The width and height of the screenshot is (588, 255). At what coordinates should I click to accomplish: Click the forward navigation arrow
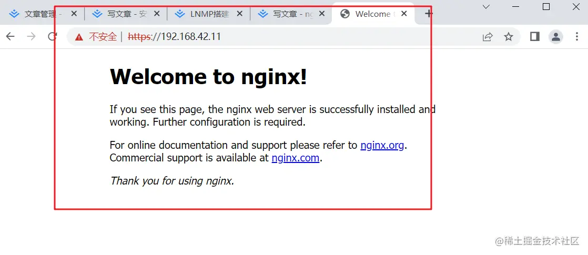[32, 36]
